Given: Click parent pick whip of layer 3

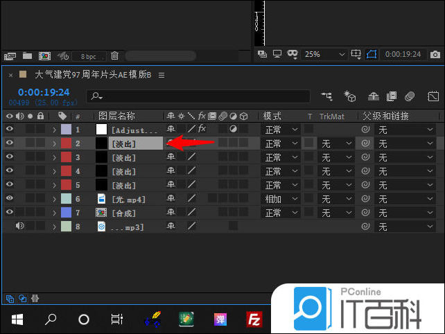Looking at the screenshot, I should (365, 157).
